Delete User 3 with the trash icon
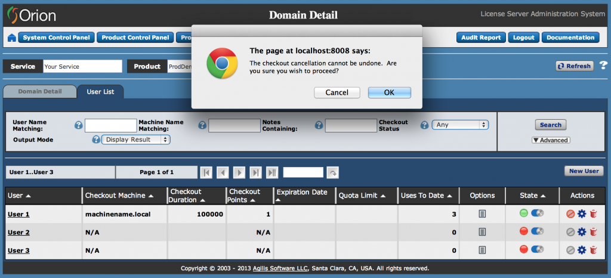Viewport: 611px width, 278px height. [593, 251]
